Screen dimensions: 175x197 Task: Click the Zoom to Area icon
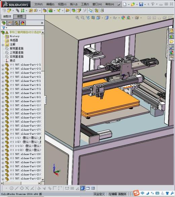pyautogui.click(x=82, y=18)
